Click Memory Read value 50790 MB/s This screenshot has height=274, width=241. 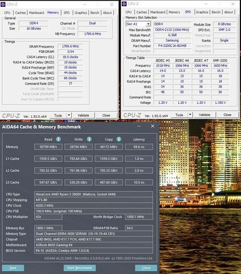tap(48, 147)
